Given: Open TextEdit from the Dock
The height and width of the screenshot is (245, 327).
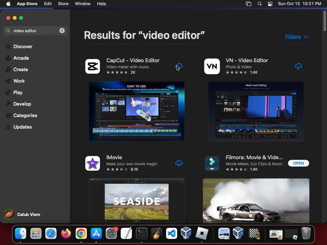Looking at the screenshot, I should [x=126, y=233].
